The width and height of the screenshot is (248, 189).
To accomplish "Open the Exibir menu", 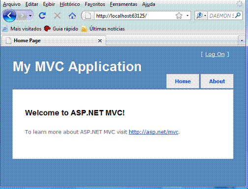I will pyautogui.click(x=49, y=4).
